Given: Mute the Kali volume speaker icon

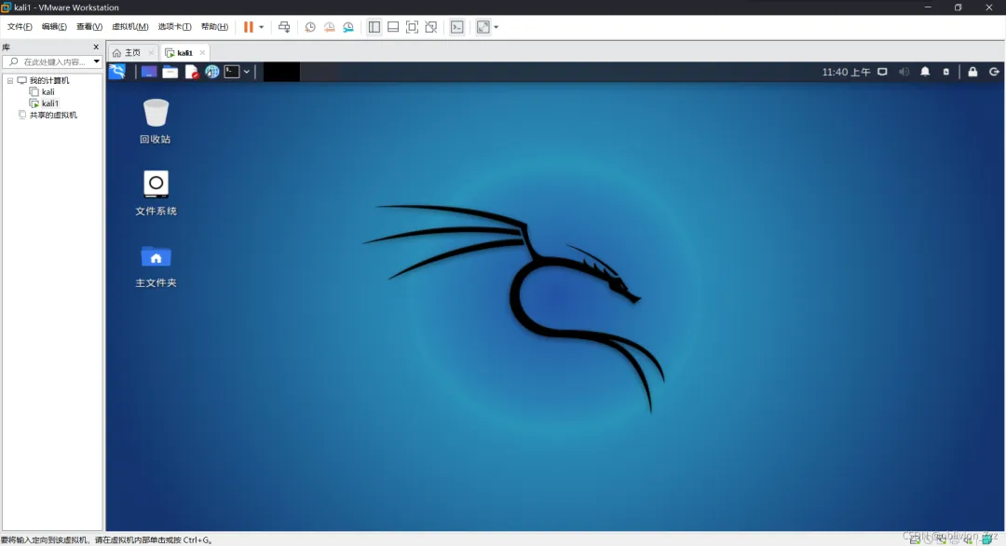Looking at the screenshot, I should pyautogui.click(x=904, y=72).
